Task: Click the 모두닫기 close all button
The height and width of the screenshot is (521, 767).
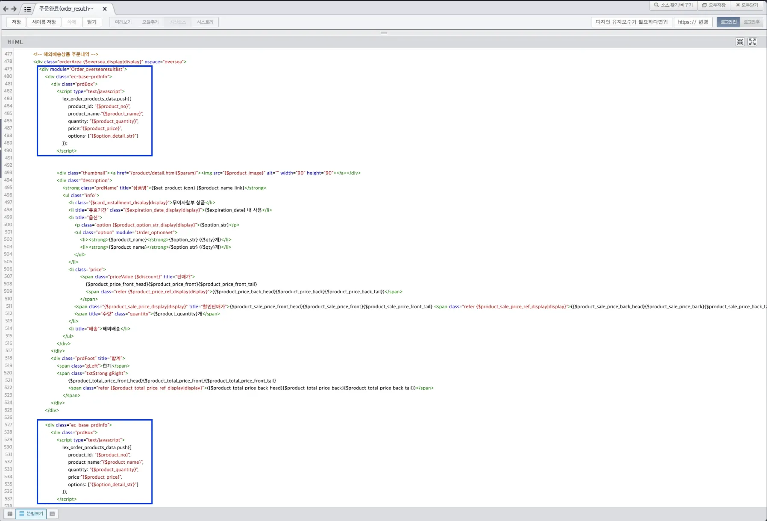Action: pyautogui.click(x=747, y=5)
